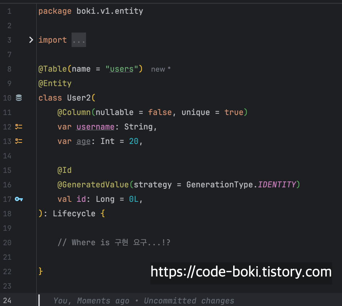
Task: Click the column mapping gutter icon beside username
Action: [19, 127]
